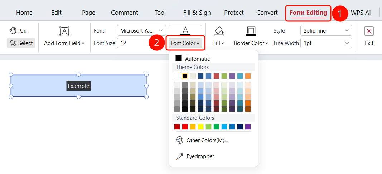Pick the purple theme color swatch
Screen dimensions: 382x174
coord(232,76)
